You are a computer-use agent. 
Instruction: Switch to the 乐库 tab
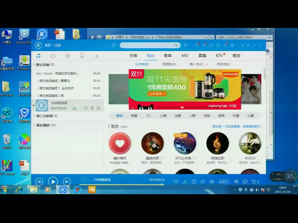point(133,56)
